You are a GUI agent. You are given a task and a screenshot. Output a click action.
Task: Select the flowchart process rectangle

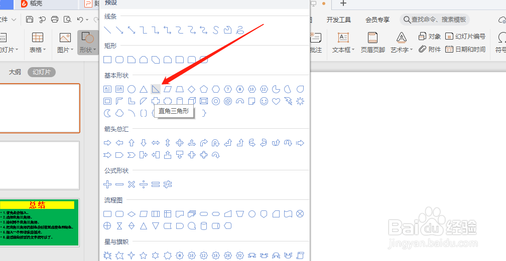click(107, 213)
